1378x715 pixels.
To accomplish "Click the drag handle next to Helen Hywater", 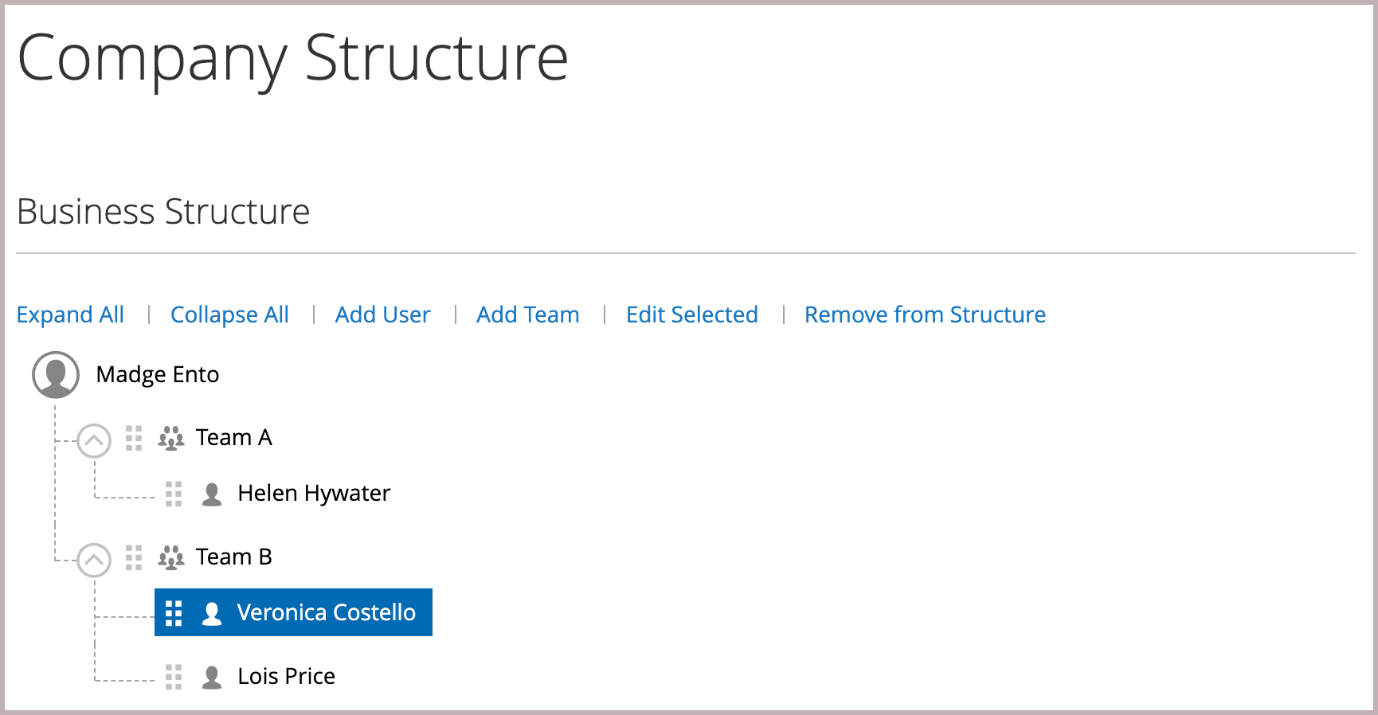I will point(174,494).
